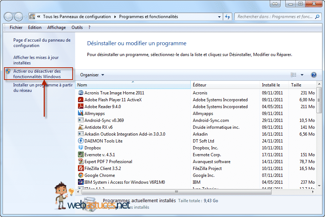
Task: Click the search box for Programmes et fonctionnalités
Action: pos(274,17)
